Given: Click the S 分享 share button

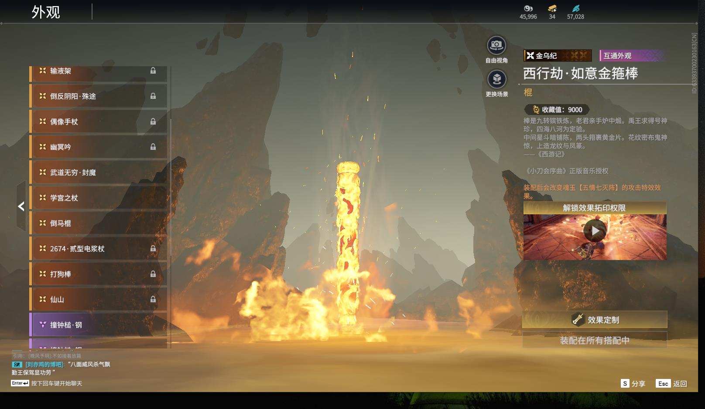Looking at the screenshot, I should 633,383.
